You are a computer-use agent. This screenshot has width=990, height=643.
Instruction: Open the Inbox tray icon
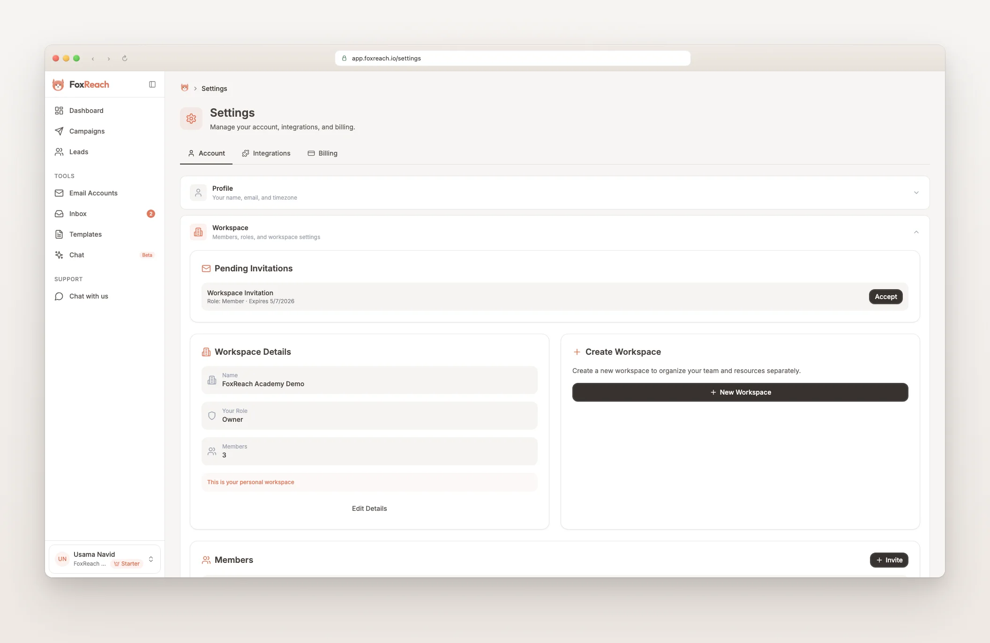(59, 214)
